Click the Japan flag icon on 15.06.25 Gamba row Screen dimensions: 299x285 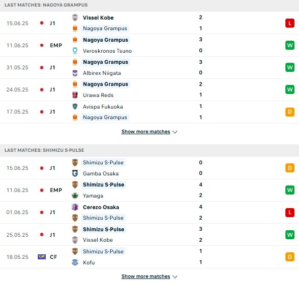coord(42,168)
